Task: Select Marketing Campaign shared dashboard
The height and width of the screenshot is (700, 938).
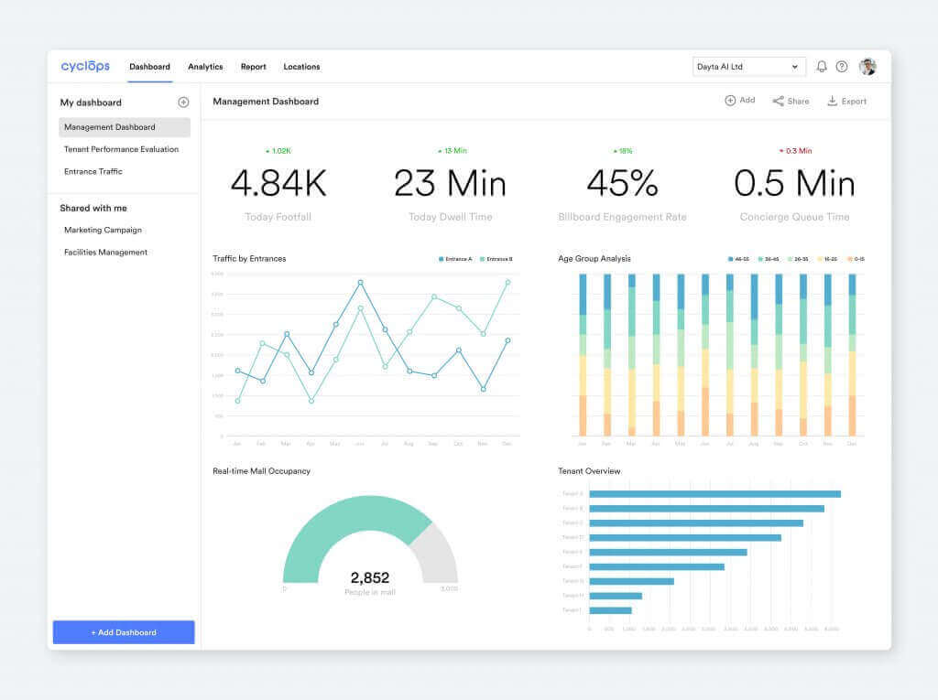Action: [103, 230]
